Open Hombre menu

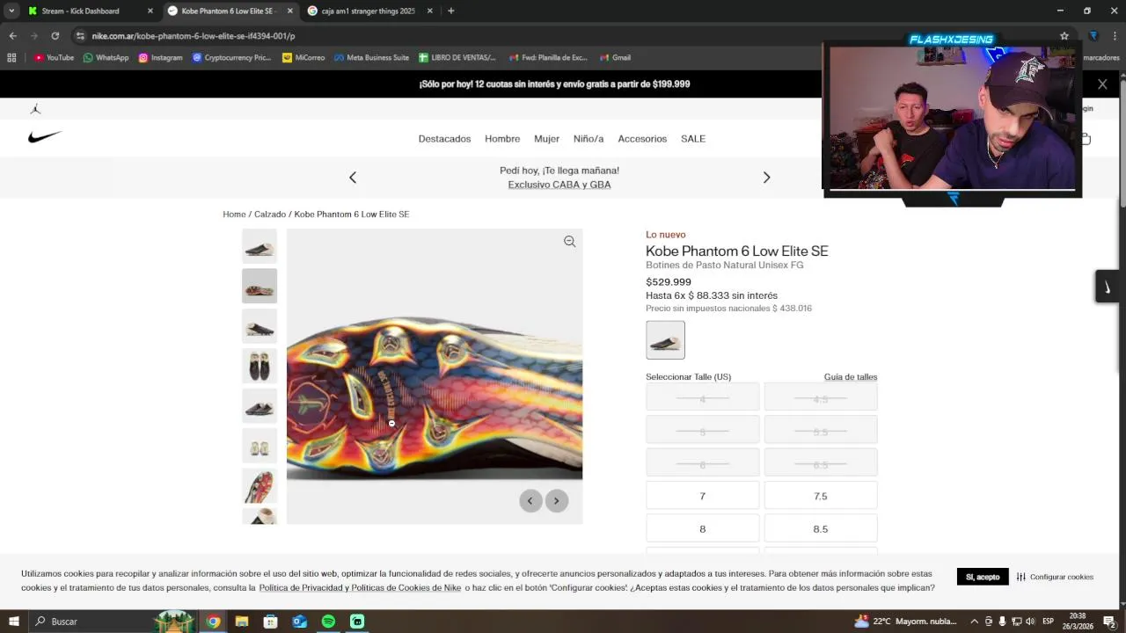[x=502, y=139]
